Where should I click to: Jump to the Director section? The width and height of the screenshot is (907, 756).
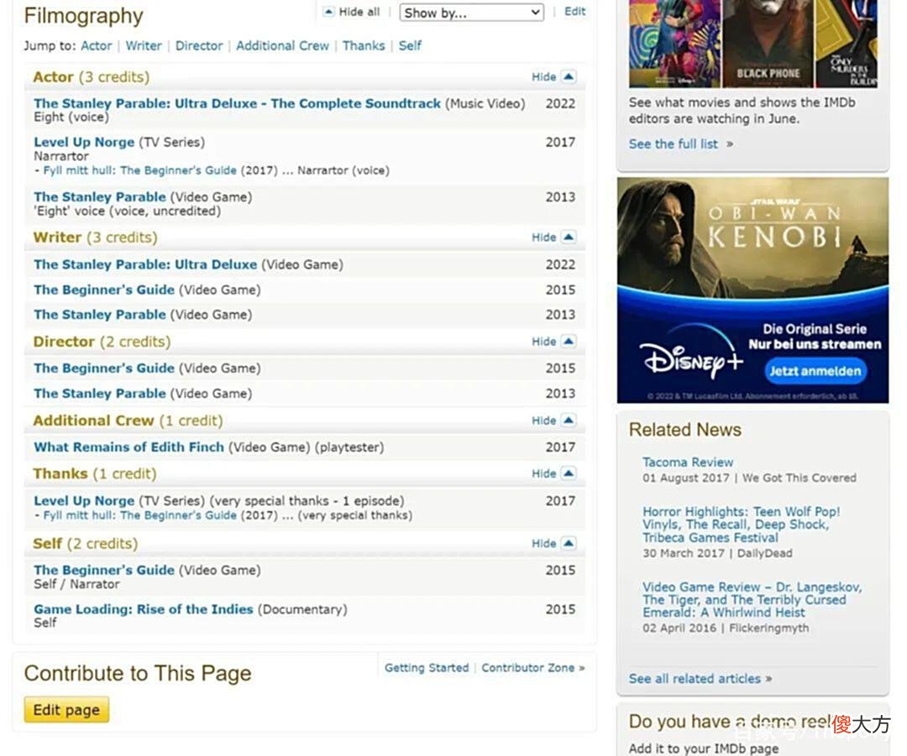tap(199, 45)
